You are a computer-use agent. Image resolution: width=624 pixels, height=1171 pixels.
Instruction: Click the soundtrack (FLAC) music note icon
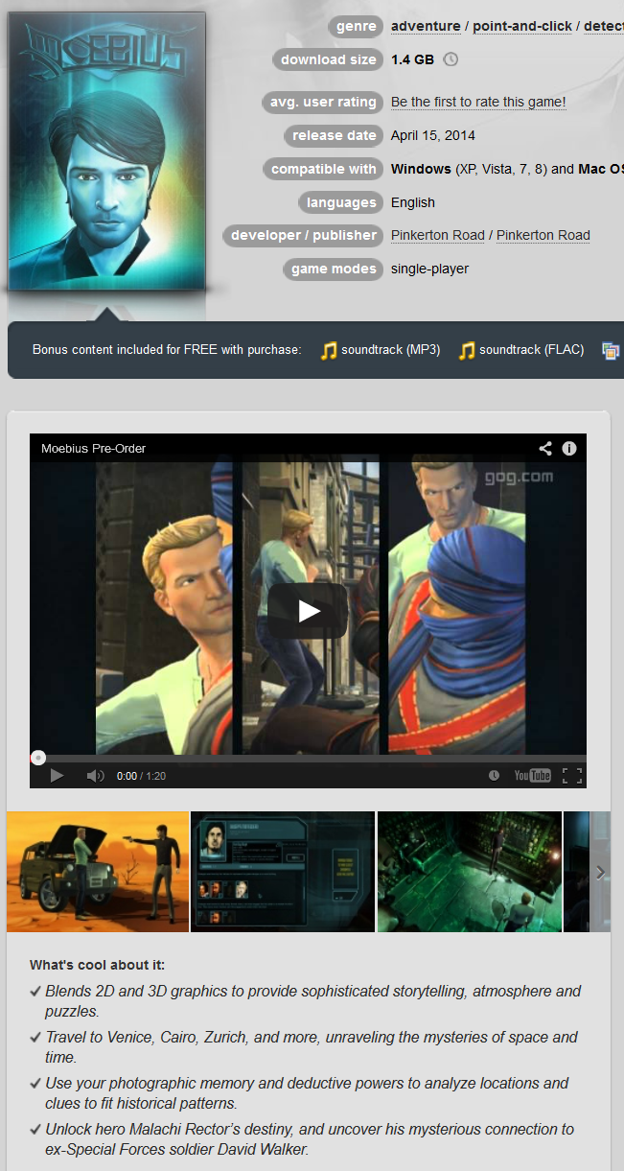(467, 350)
